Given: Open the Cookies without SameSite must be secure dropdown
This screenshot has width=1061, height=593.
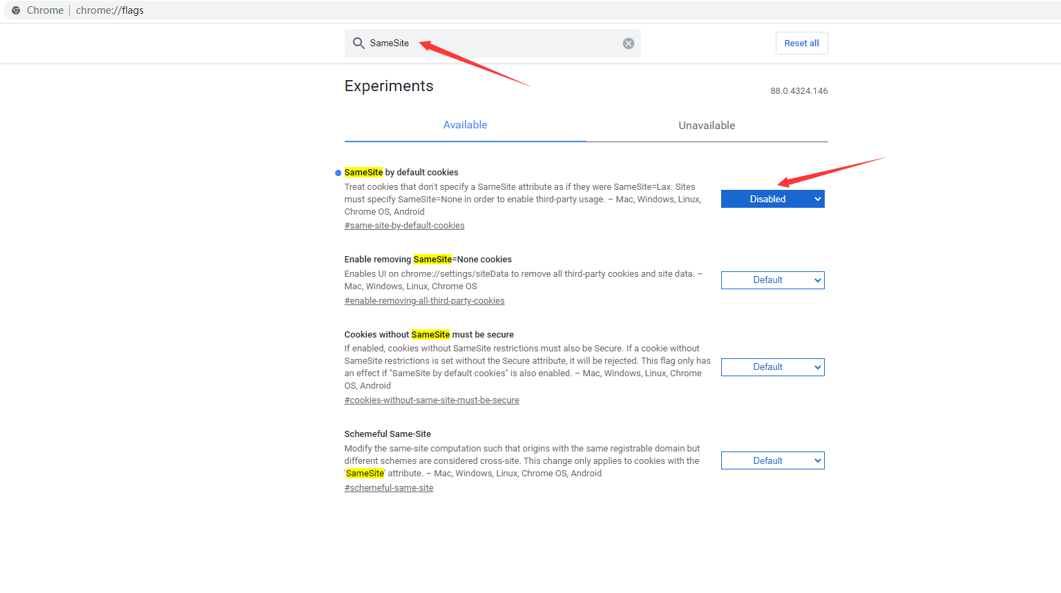Looking at the screenshot, I should click(773, 367).
